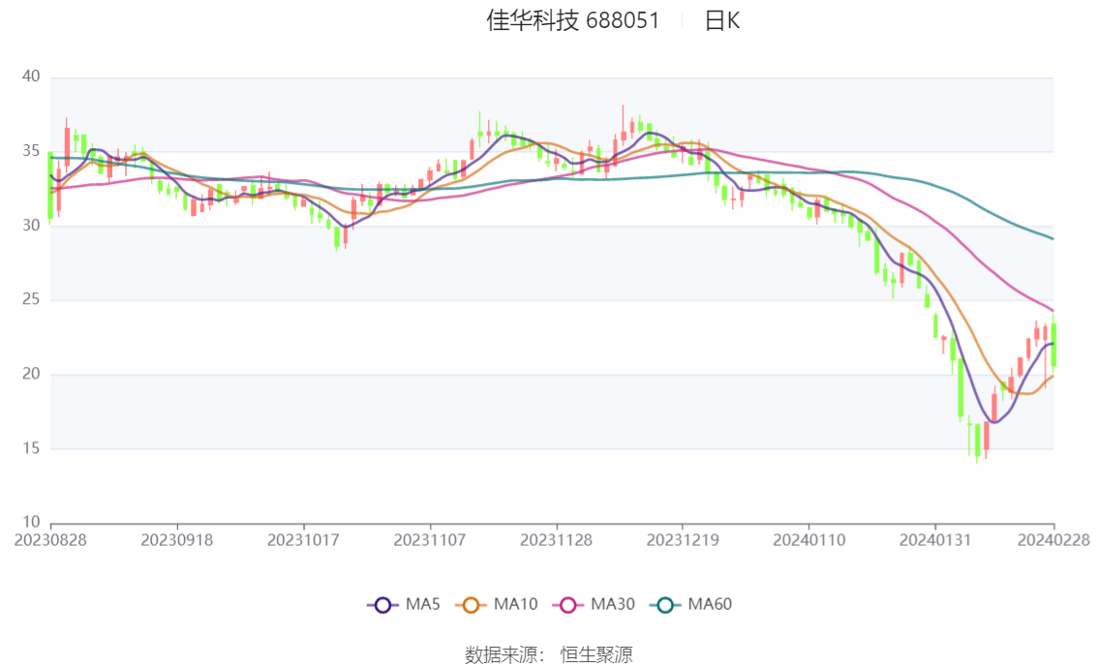This screenshot has width=1098, height=667.
Task: Click the chart title 佳华科技 688051
Action: (573, 21)
